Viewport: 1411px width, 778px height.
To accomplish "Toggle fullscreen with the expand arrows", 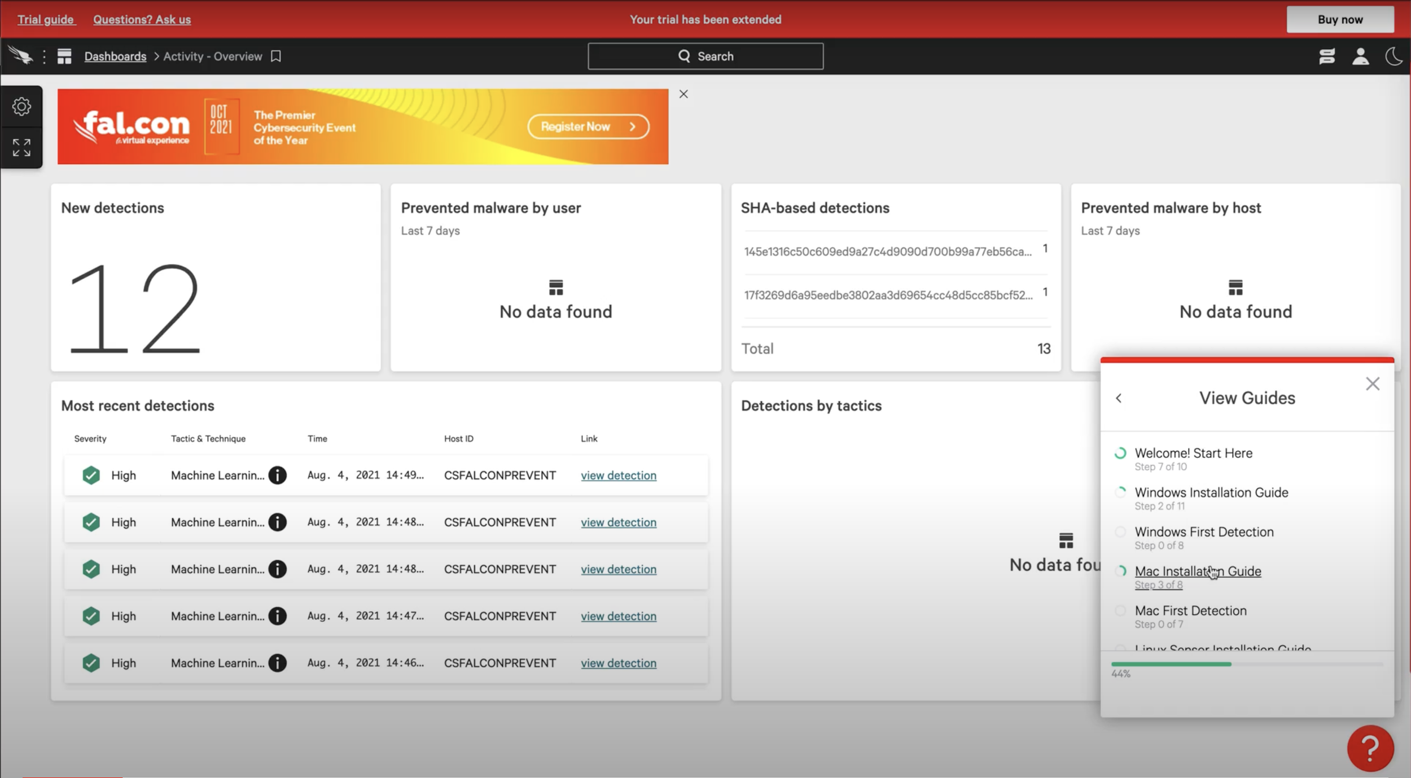I will coord(21,148).
